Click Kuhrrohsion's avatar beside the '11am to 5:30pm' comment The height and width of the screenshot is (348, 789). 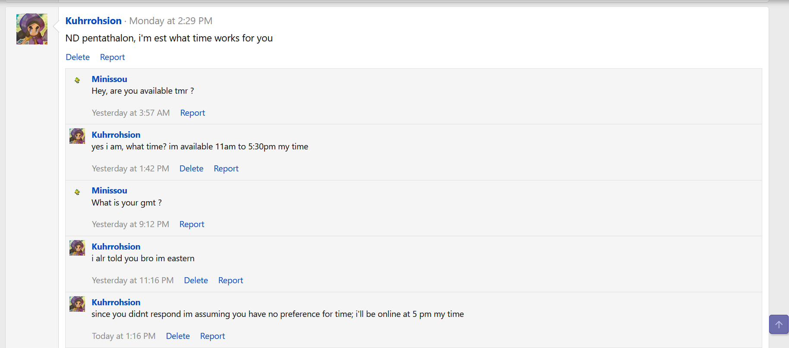click(77, 136)
